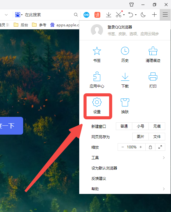Open the 后台 bookmarks folder

point(21,25)
